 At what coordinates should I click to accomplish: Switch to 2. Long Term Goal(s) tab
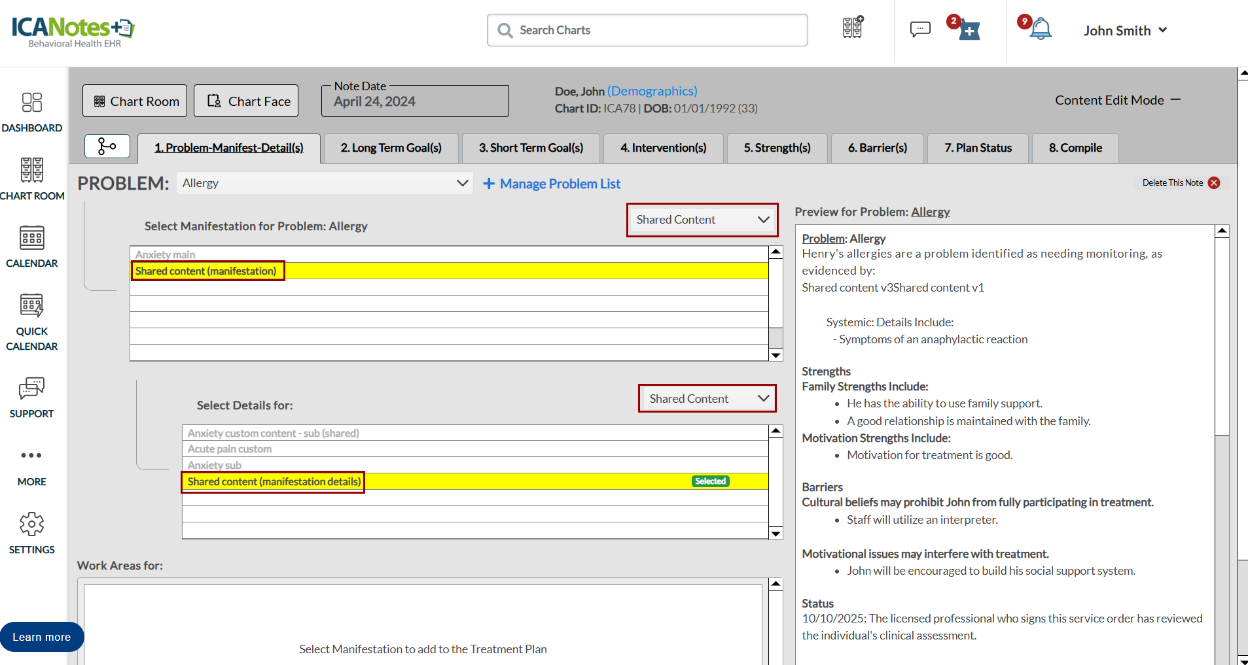click(x=391, y=148)
